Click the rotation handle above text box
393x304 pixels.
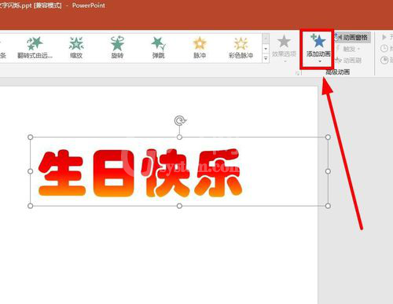pos(180,121)
